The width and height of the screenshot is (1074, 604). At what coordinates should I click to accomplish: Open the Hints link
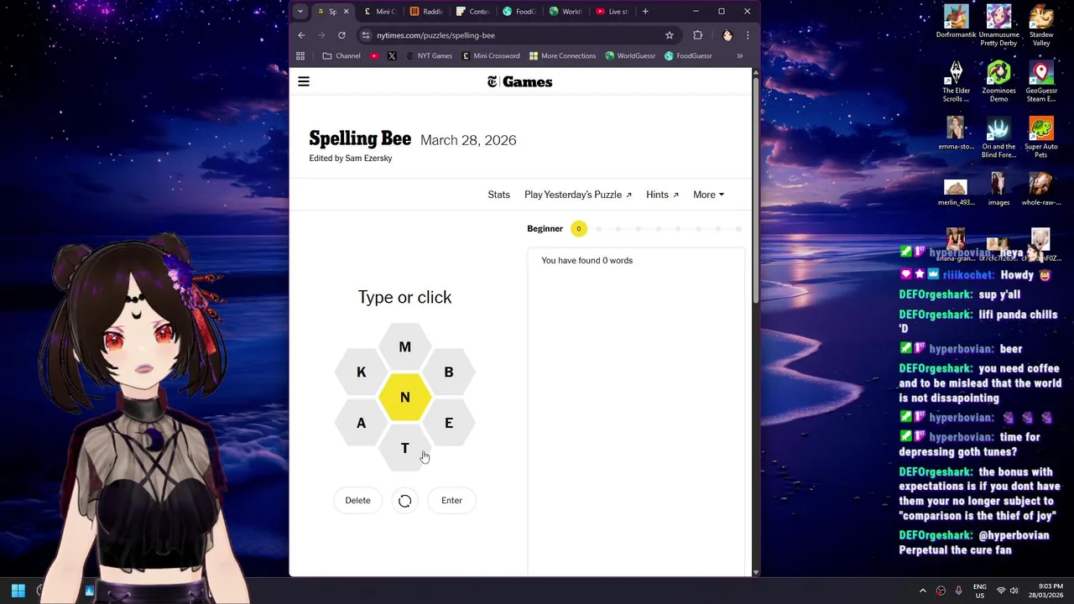pos(662,195)
